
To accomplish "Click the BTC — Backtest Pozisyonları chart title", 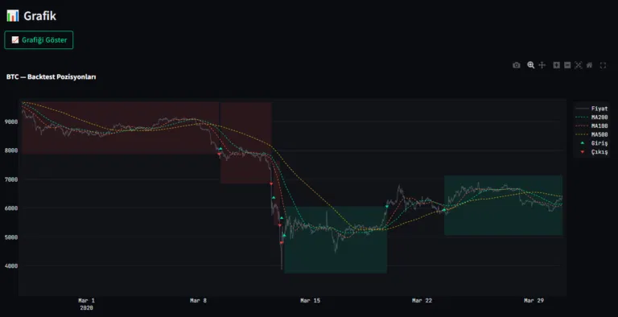I will click(51, 77).
